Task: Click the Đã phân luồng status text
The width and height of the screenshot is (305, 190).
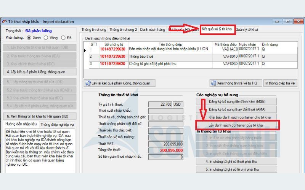Action: (x=39, y=31)
